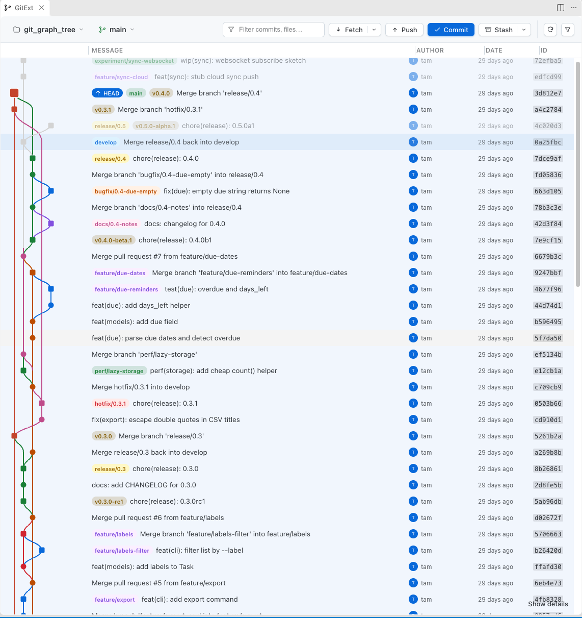Image resolution: width=582 pixels, height=618 pixels.
Task: Select the GitExt tab
Action: 24,8
